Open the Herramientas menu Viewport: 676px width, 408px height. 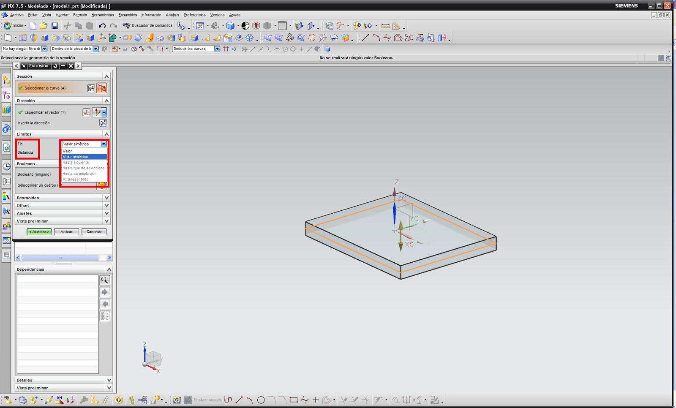click(103, 15)
